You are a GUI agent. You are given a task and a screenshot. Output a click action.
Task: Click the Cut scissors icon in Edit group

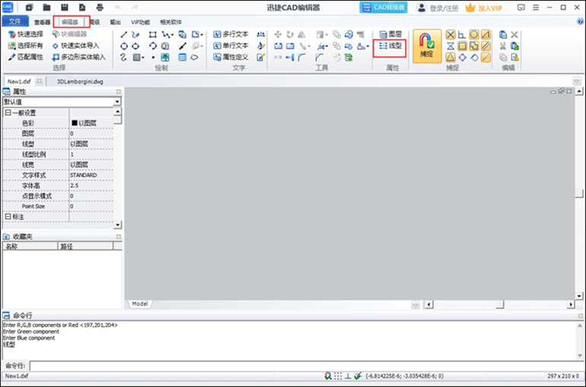(x=503, y=46)
